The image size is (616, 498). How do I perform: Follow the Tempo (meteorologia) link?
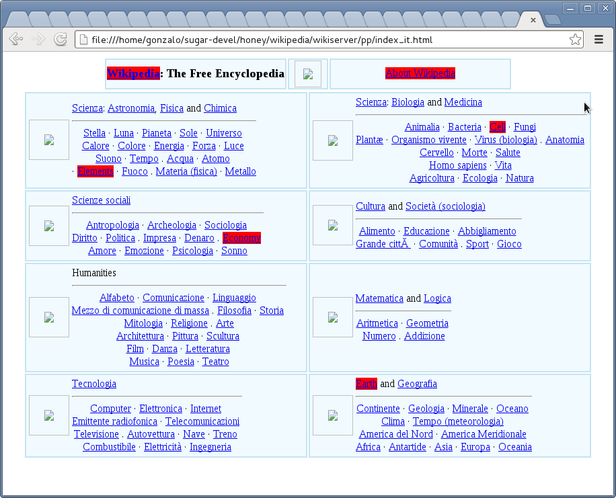[458, 421]
